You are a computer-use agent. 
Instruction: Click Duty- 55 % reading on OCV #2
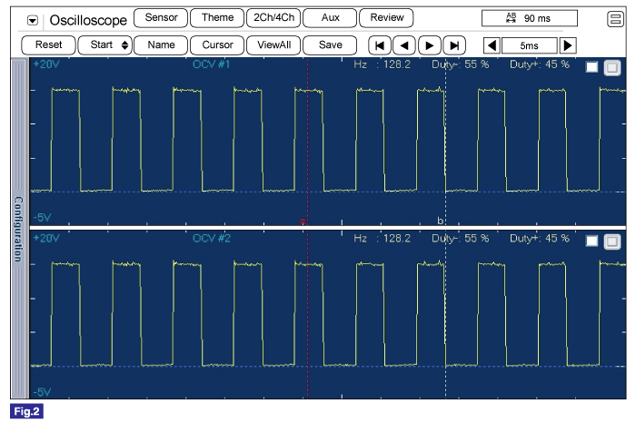460,238
